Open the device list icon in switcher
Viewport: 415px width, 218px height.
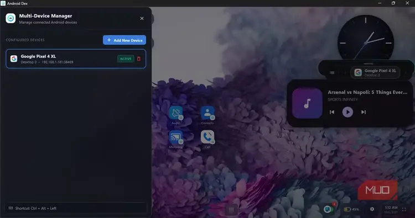click(x=332, y=73)
